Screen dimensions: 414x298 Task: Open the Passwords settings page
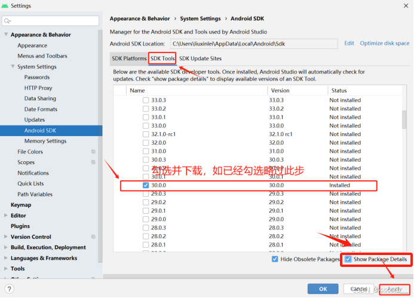[x=37, y=77]
